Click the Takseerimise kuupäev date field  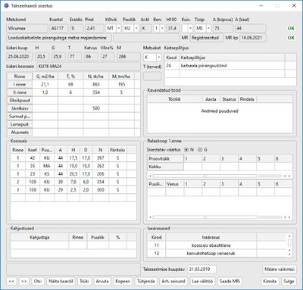[x=201, y=270]
